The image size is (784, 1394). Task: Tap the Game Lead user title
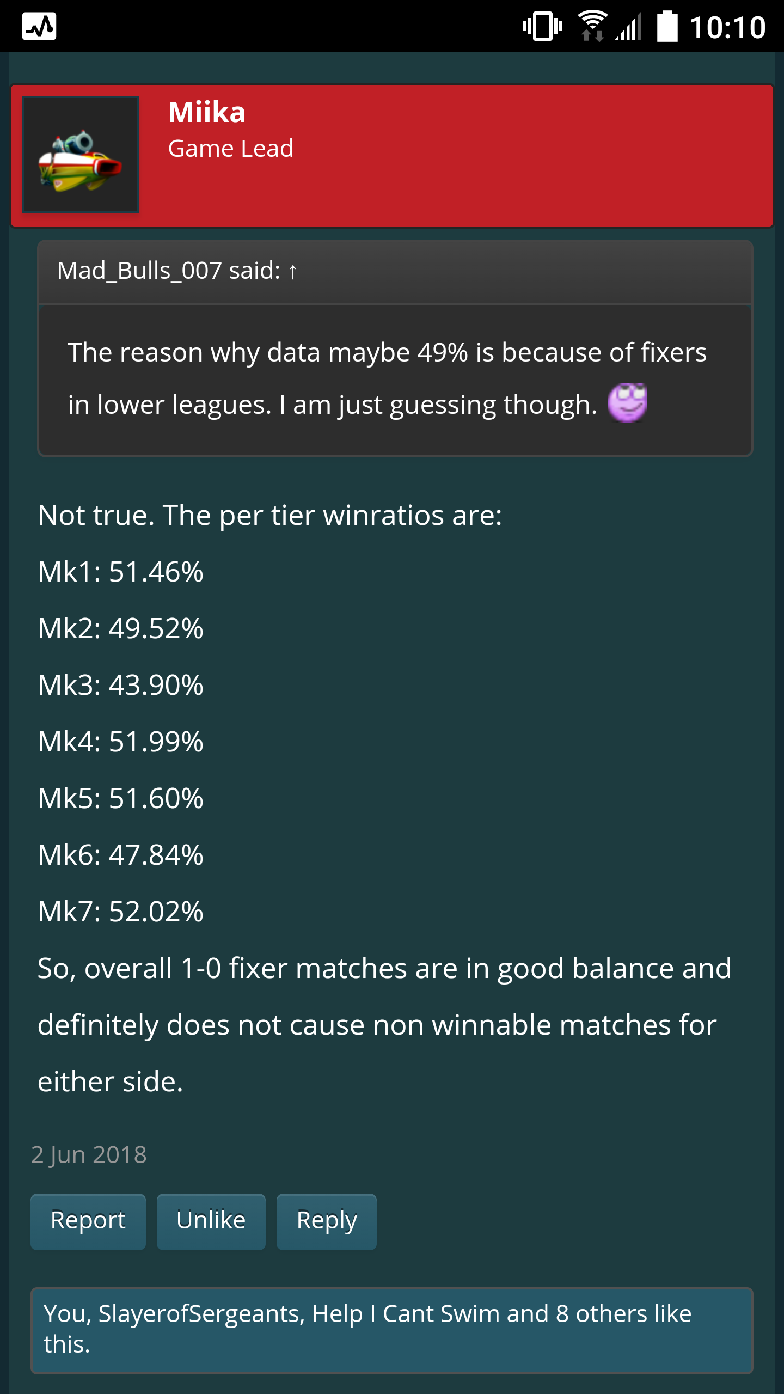[231, 149]
